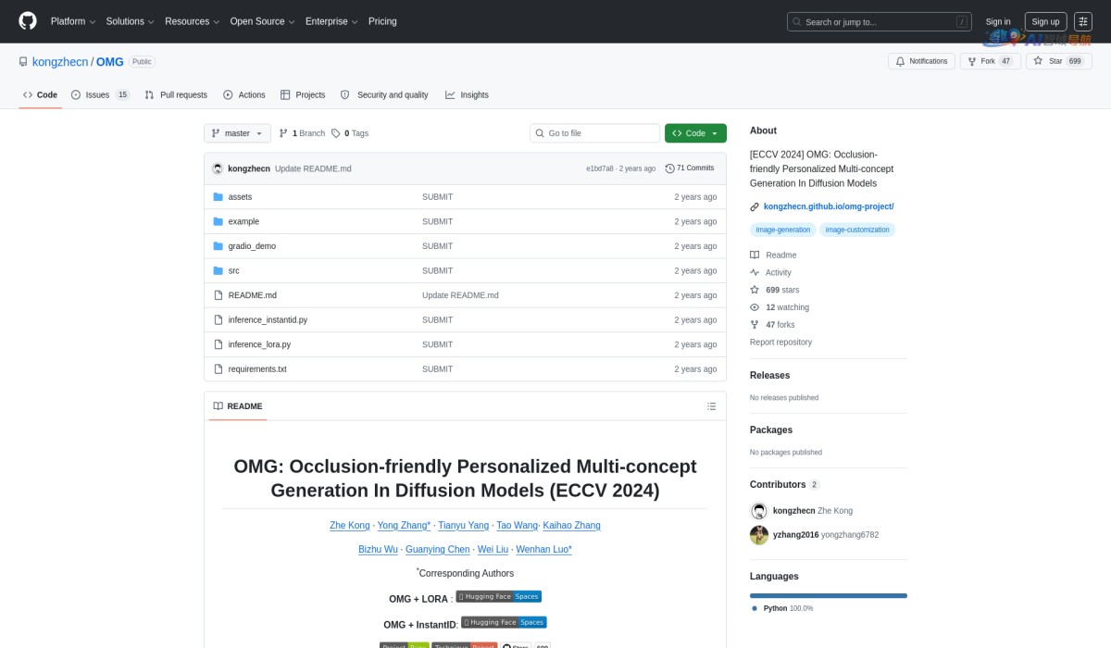Expand the Platform menu
The width and height of the screenshot is (1111, 648).
click(72, 21)
